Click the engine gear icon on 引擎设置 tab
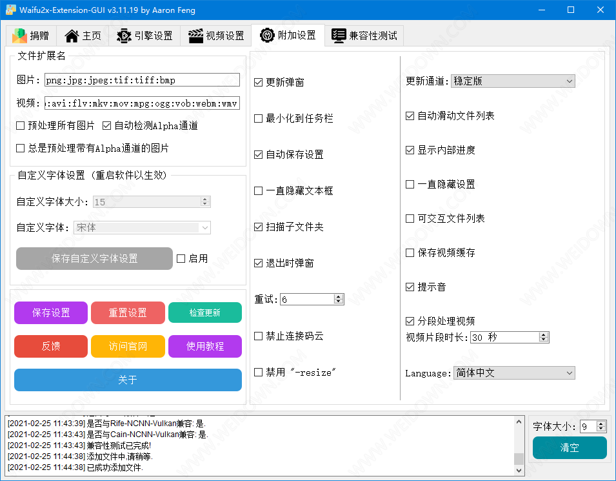The height and width of the screenshot is (481, 616). [x=124, y=36]
